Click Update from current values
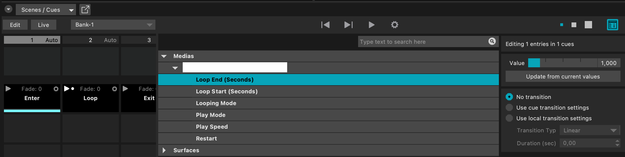Image resolution: width=625 pixels, height=157 pixels. (563, 77)
